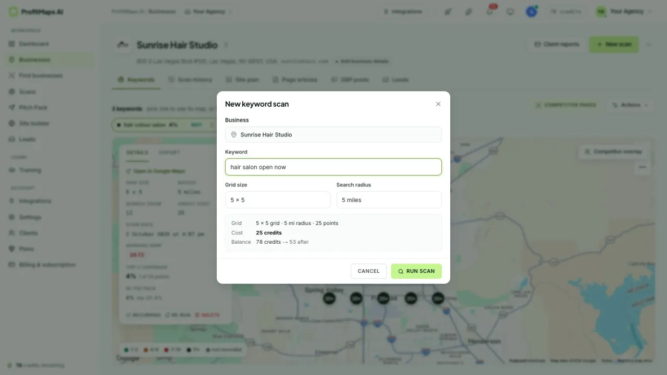Open Leads in the sidebar
667x375 pixels.
pos(50,139)
